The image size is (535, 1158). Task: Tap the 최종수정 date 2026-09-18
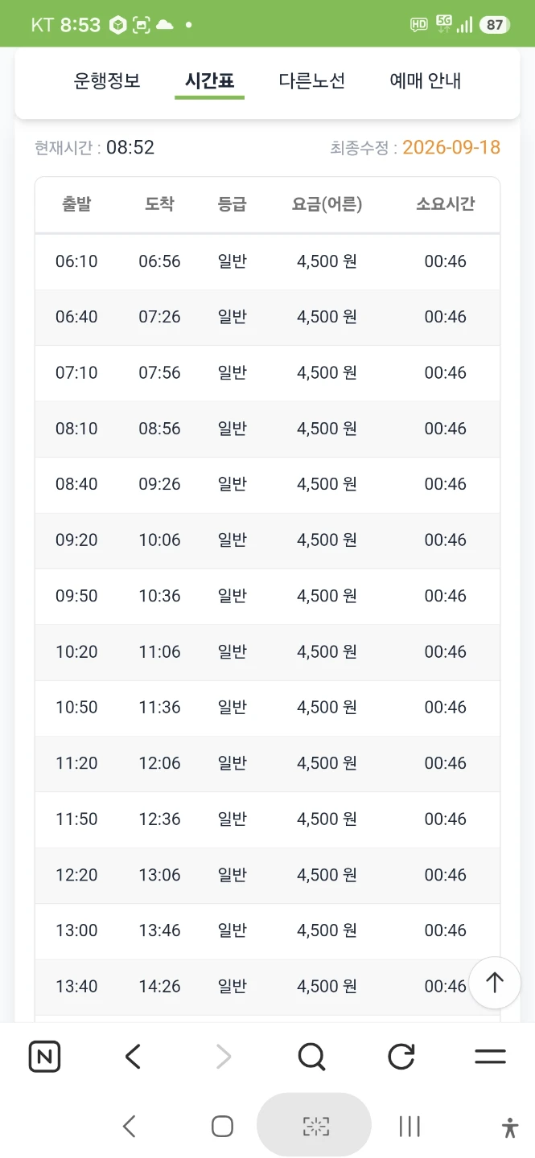pos(451,148)
